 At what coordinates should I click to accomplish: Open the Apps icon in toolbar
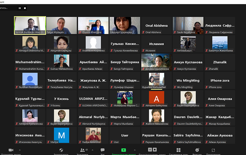point(214,150)
